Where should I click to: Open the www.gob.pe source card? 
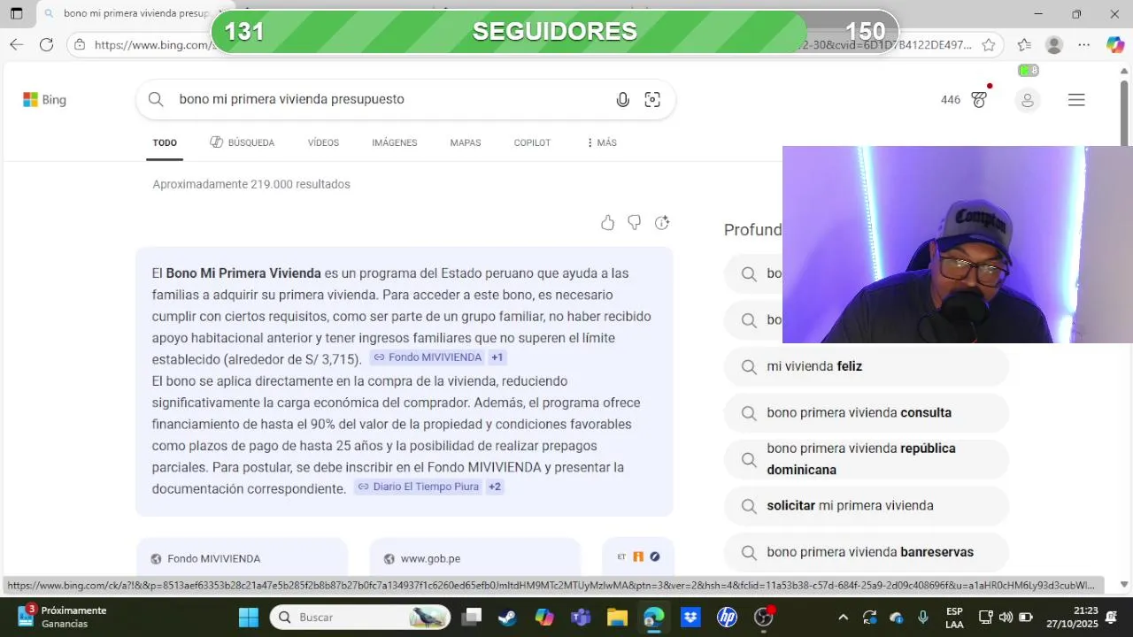[474, 558]
